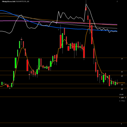Click the 'in 0 Days' text
The image size is (127, 127).
[122, 101]
